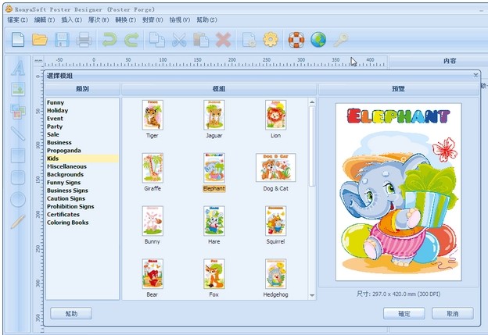The image size is (488, 335).
Task: Choose the Tiger template thumbnail
Action: pos(152,115)
